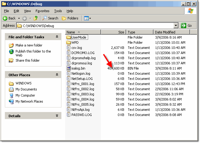
Task: Collapse the Other Places panel
Action: click(57, 75)
